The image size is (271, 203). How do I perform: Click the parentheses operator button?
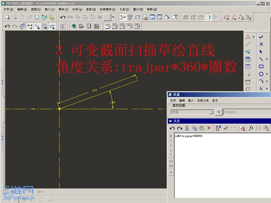(x=171, y=161)
